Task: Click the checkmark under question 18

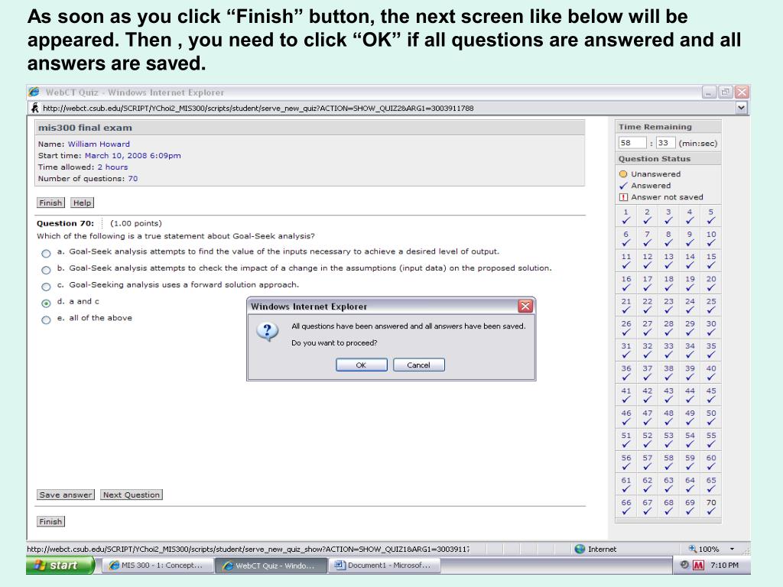Action: click(668, 287)
